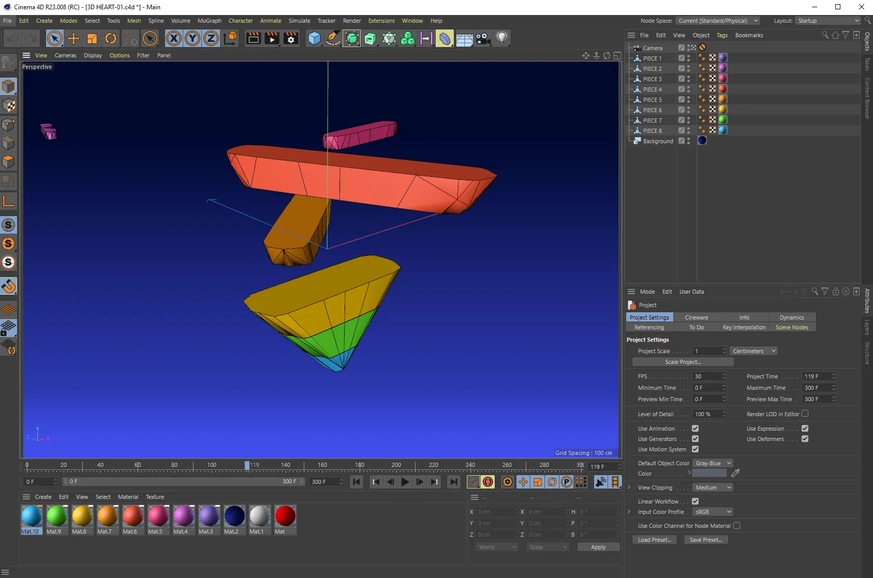Select the Move tool in top toolbar
This screenshot has height=578, width=873.
(73, 39)
